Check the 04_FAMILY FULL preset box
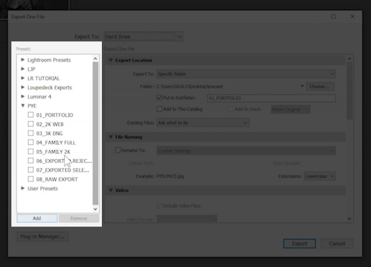371x267 pixels. [31, 143]
